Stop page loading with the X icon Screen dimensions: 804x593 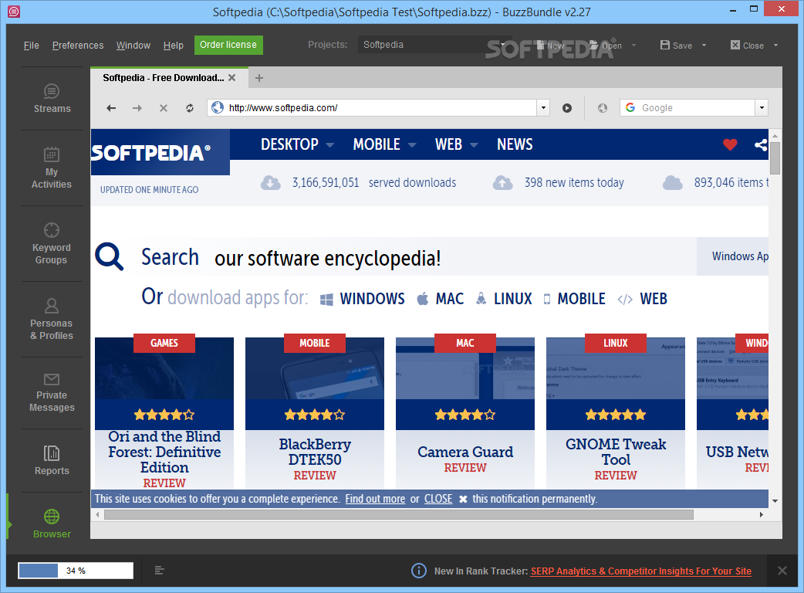click(164, 108)
